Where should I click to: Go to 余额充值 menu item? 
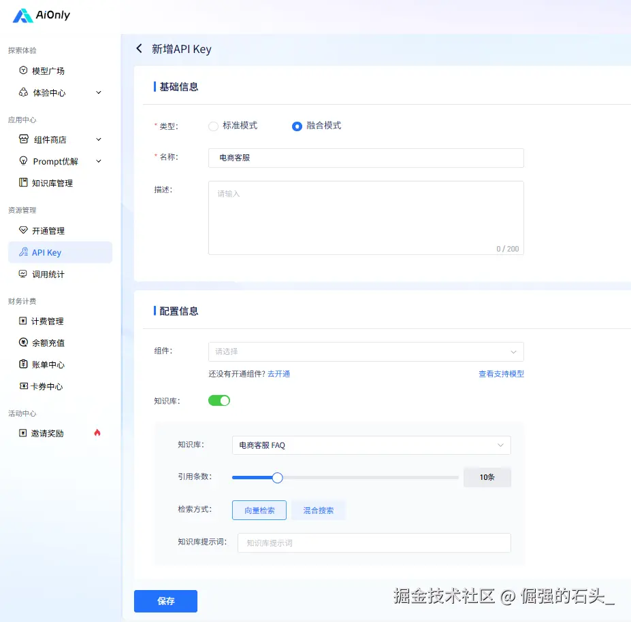coord(48,343)
